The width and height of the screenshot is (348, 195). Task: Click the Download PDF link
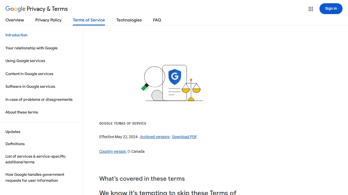point(185,137)
